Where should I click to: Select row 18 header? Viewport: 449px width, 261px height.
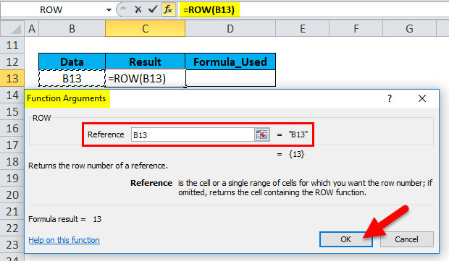click(12, 161)
